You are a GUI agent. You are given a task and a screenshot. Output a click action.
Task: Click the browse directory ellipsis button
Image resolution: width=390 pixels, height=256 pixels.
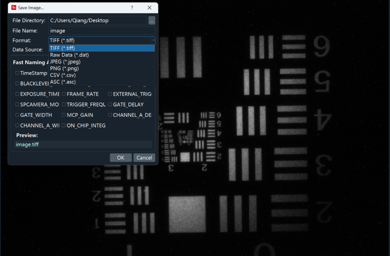(x=152, y=20)
